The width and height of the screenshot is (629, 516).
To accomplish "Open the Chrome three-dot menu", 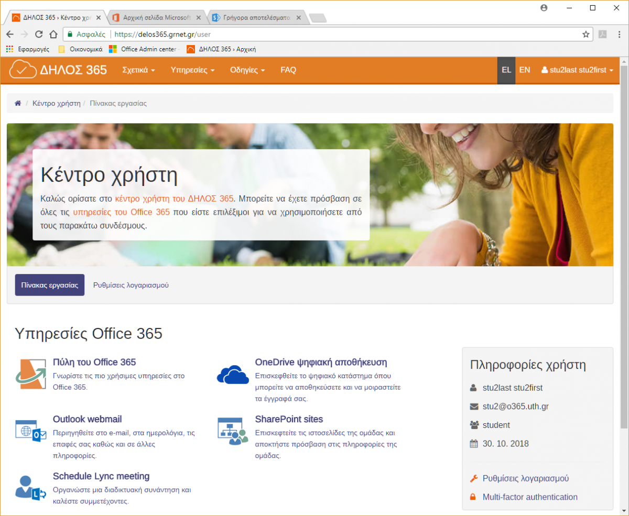I will [x=620, y=34].
